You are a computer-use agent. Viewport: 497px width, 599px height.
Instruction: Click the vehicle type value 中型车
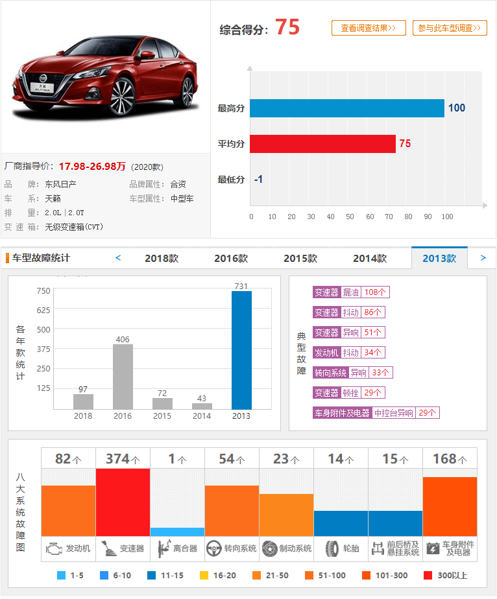[x=182, y=198]
